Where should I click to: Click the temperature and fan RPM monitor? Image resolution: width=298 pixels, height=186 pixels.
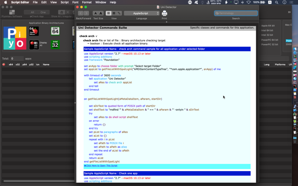click(214, 2)
